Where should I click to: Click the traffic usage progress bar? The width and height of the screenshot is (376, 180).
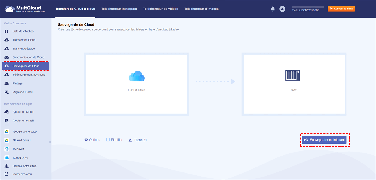tap(308, 7)
